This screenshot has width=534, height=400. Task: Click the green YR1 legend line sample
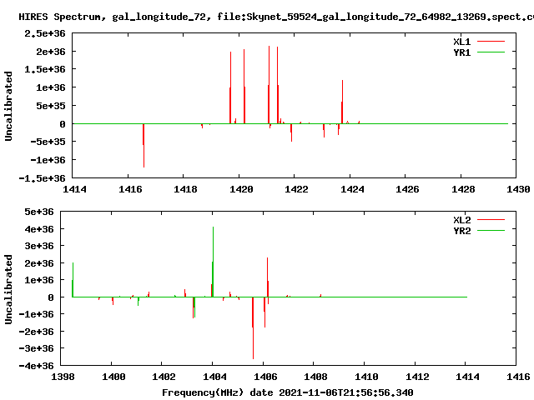click(x=491, y=52)
